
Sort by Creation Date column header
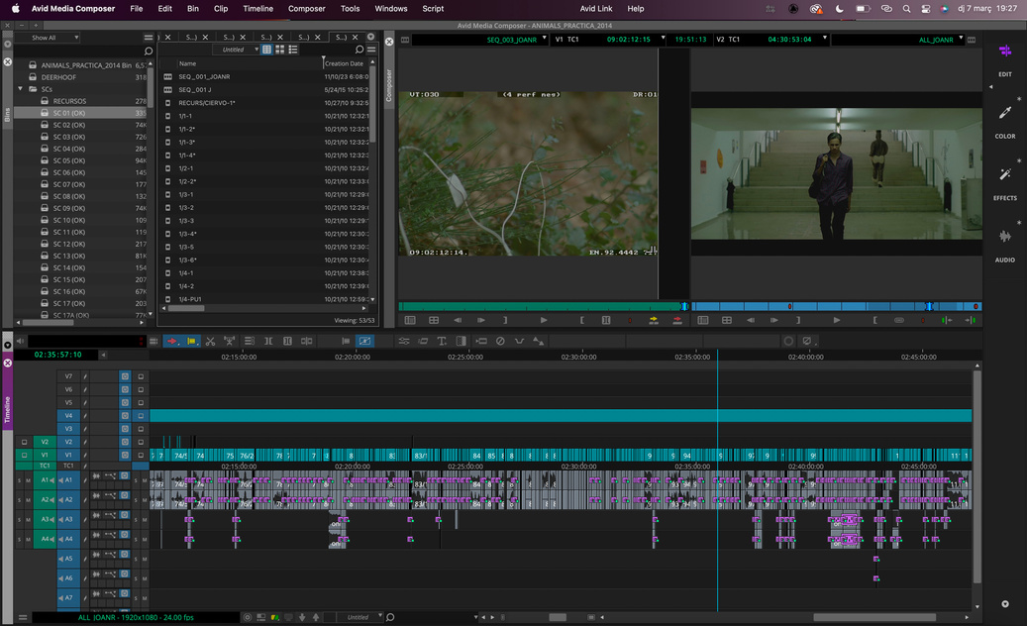346,63
